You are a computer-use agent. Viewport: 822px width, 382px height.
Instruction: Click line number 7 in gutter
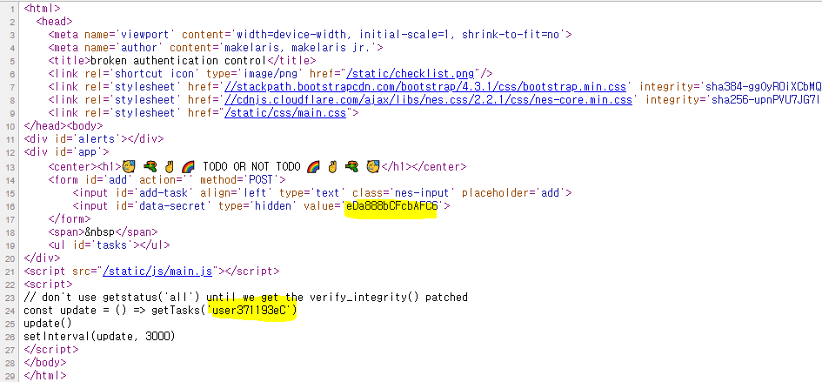pos(12,86)
